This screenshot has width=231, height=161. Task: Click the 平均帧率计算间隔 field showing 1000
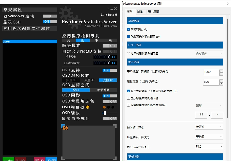211,72
